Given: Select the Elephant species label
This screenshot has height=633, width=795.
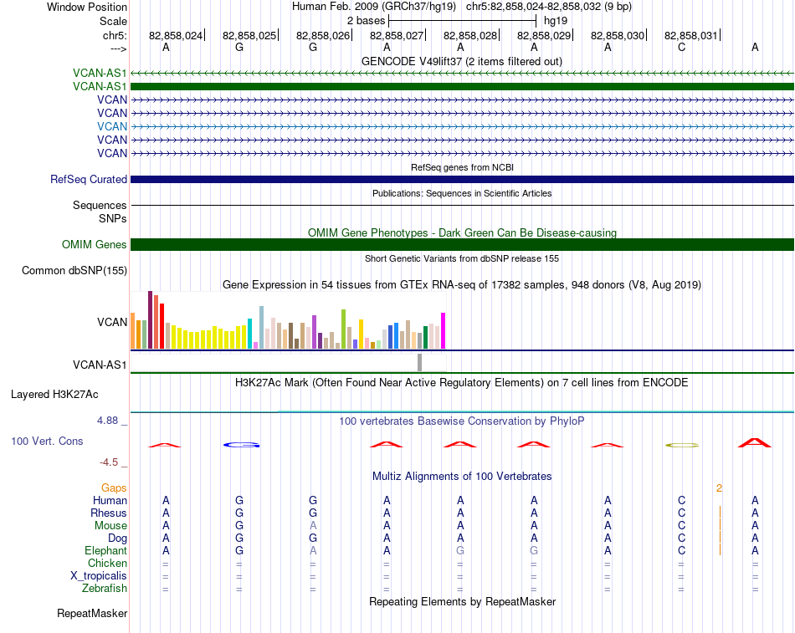Looking at the screenshot, I should (105, 550).
